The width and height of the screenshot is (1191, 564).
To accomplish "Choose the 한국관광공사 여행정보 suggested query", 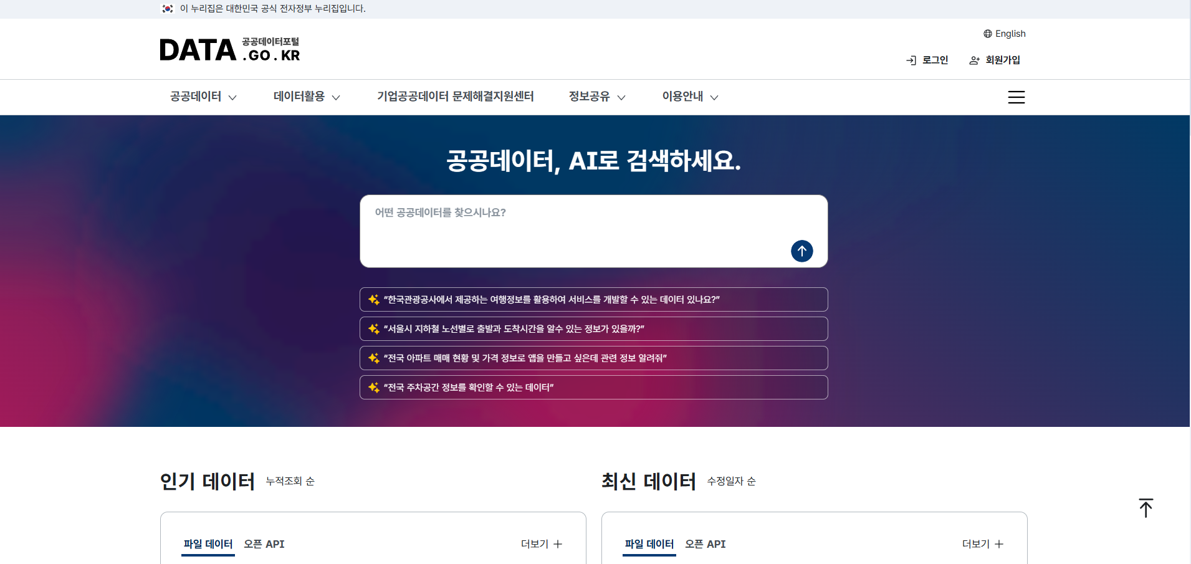I will click(594, 300).
